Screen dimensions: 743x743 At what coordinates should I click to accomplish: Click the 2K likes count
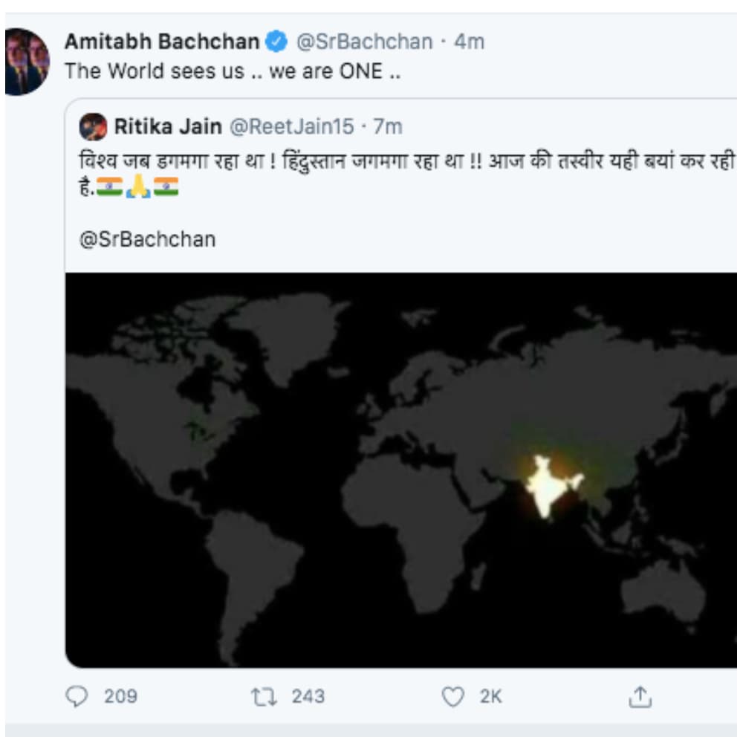coord(490,696)
